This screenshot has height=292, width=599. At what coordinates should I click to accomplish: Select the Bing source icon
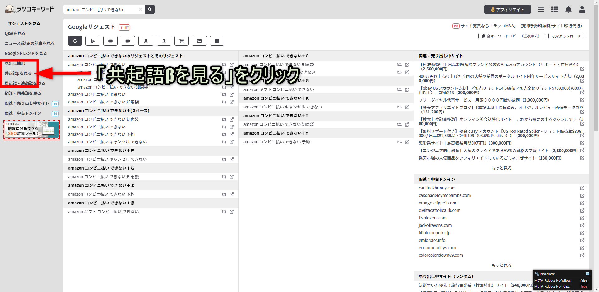[x=93, y=41]
